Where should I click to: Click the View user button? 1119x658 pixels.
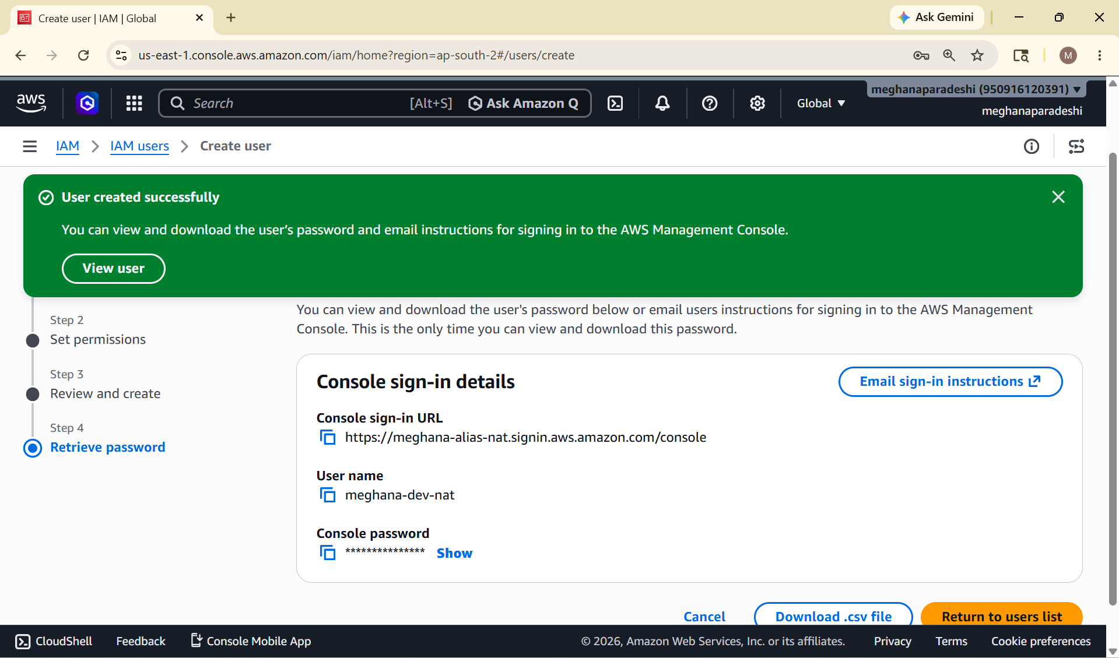click(114, 269)
